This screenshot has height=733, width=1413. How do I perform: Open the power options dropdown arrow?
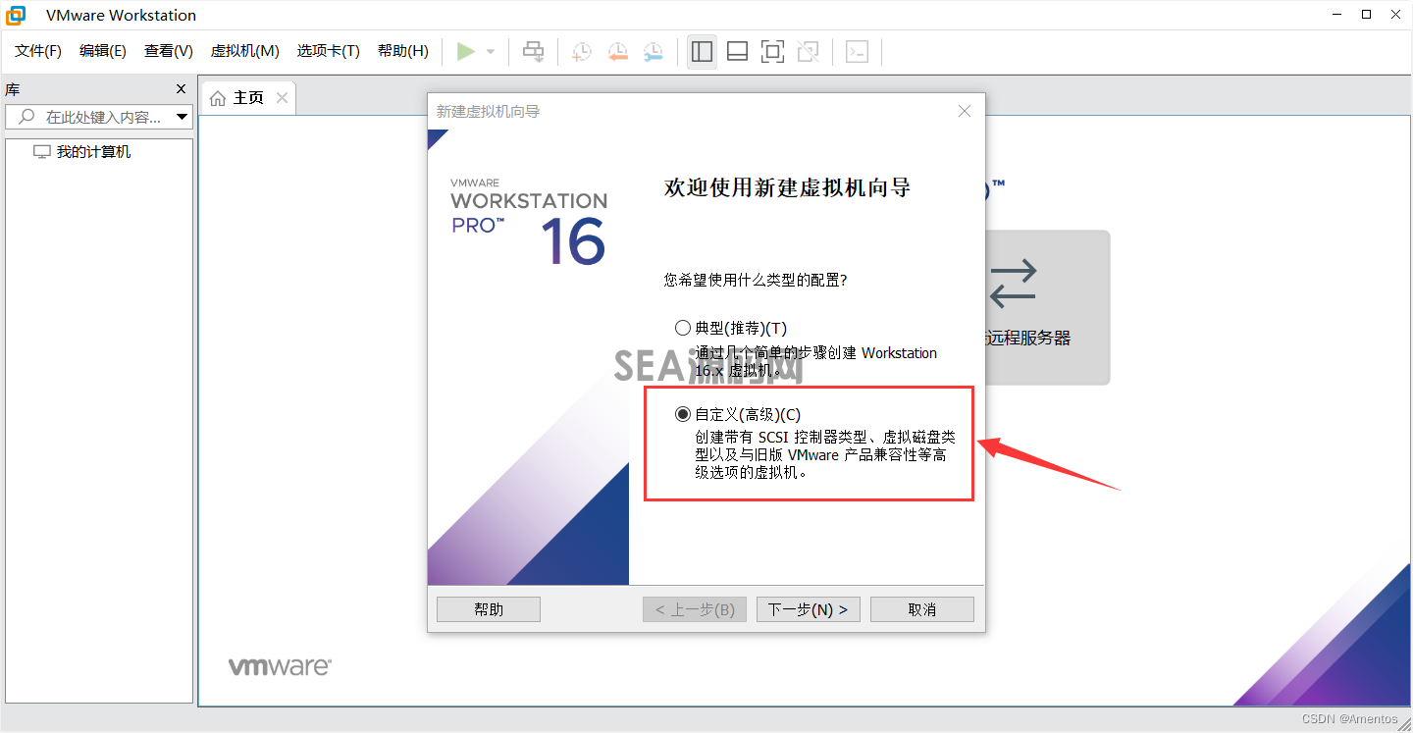(491, 52)
